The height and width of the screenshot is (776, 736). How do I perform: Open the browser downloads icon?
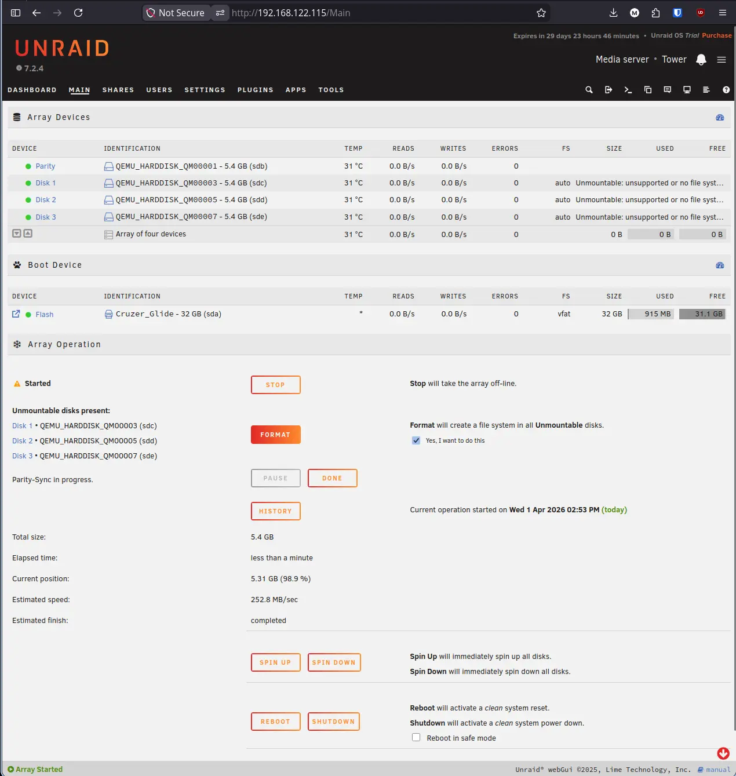(x=613, y=13)
